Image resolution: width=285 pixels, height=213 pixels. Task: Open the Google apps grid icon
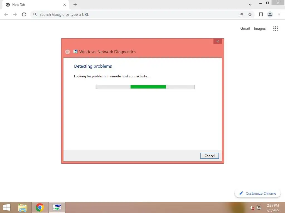point(276,29)
